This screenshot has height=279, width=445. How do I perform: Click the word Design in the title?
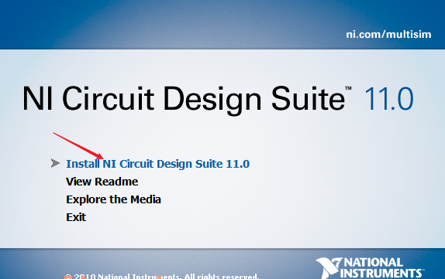(212, 101)
